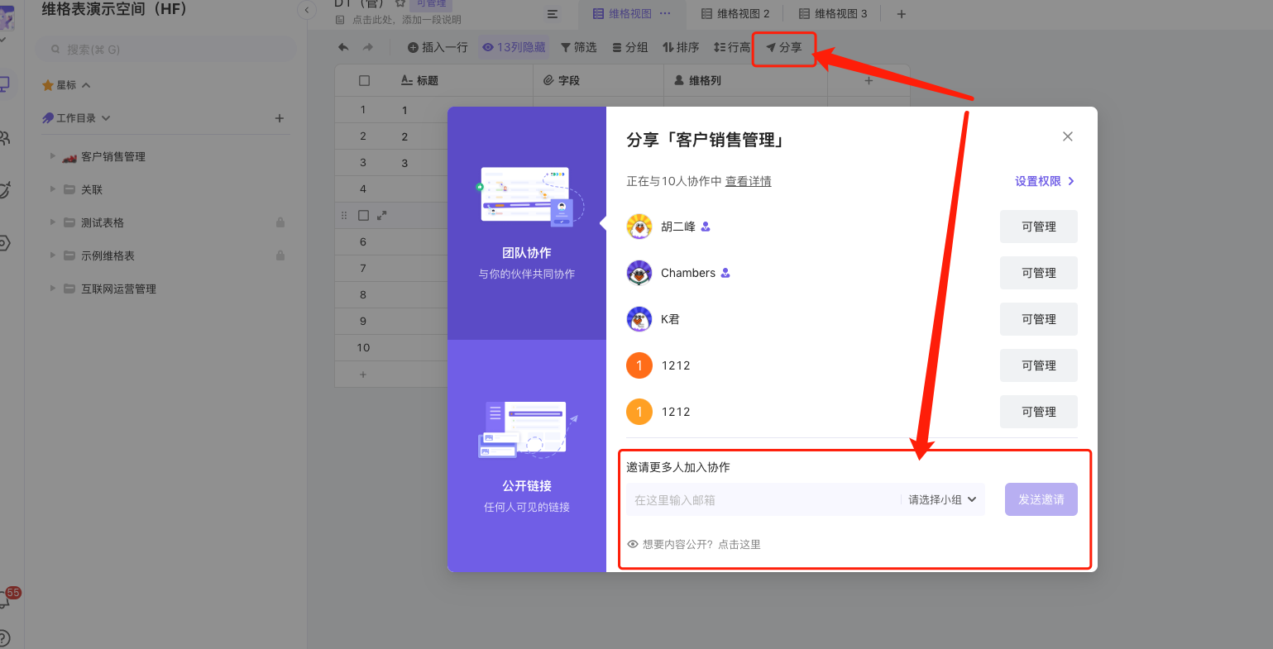Open the contacts icon in the left rail
This screenshot has width=1273, height=649.
tap(4, 138)
